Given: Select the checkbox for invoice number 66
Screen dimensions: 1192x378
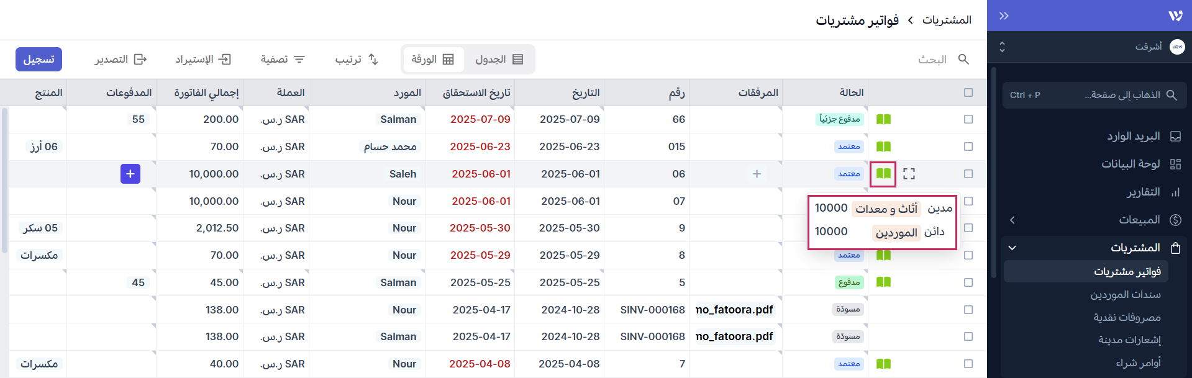Looking at the screenshot, I should (x=968, y=119).
